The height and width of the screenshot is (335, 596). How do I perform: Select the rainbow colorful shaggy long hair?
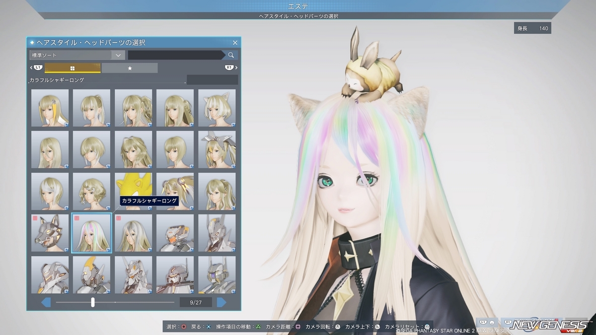[91, 233]
